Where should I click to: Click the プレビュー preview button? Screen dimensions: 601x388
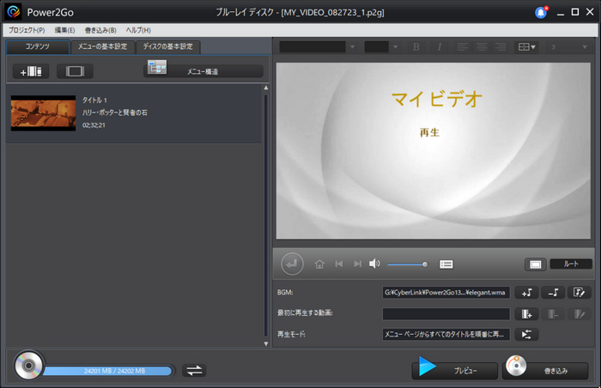[x=454, y=370]
